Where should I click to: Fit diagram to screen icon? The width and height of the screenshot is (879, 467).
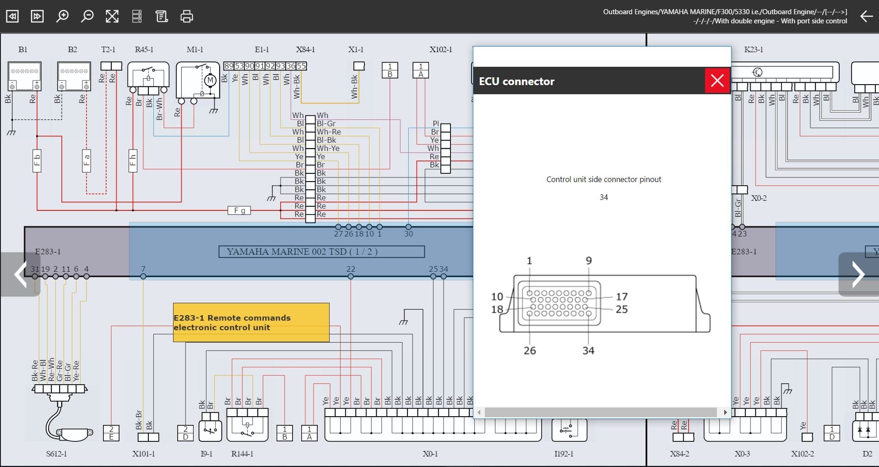coord(112,16)
